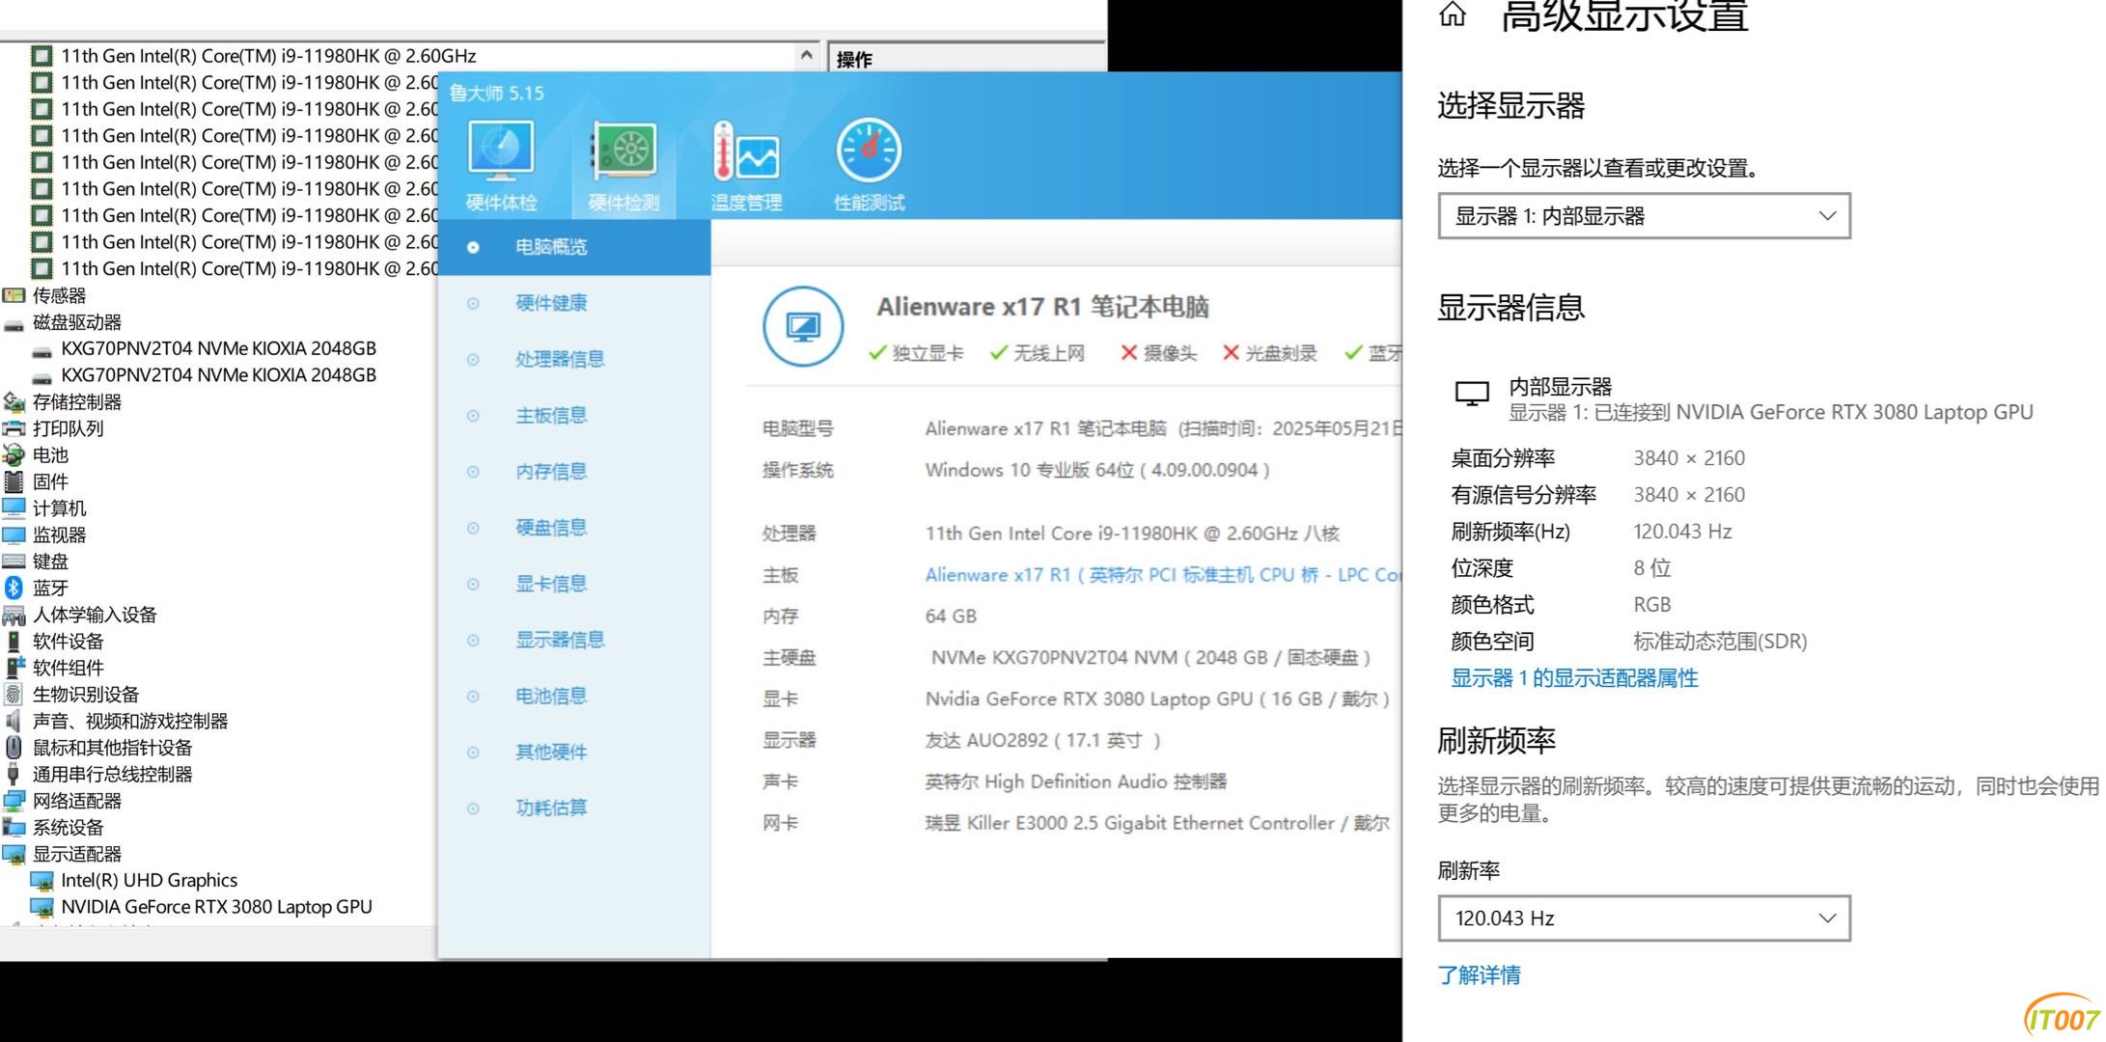The height and width of the screenshot is (1042, 2106).
Task: Click the Alienware x17 R1 motherboard link
Action: coord(1162,575)
